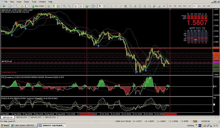Open the Charts menu
This screenshot has height=128, width=220.
click(26, 2)
